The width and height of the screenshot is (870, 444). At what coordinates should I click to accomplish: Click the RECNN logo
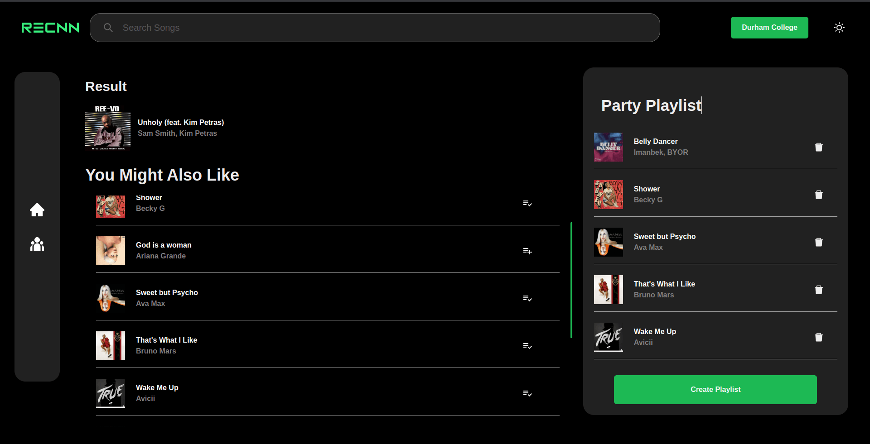(x=50, y=28)
